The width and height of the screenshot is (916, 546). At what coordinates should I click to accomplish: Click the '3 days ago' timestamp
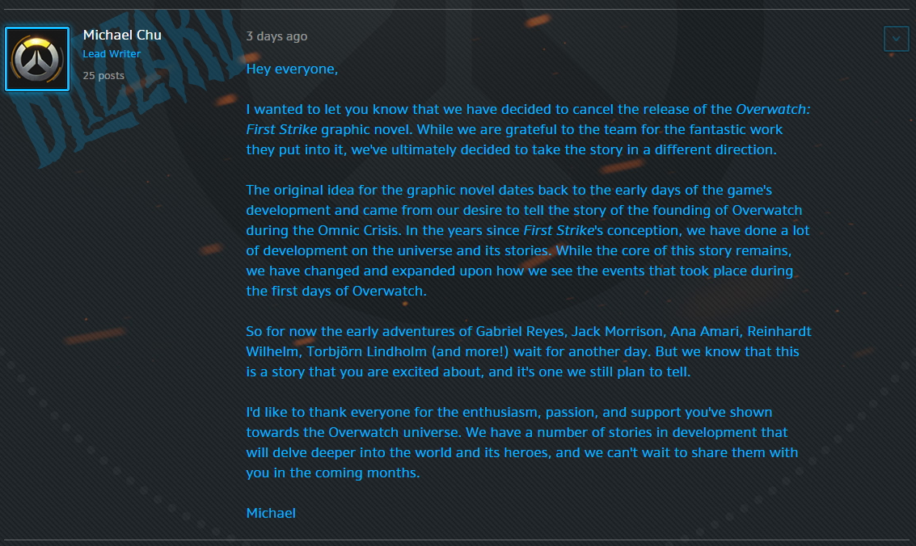276,36
